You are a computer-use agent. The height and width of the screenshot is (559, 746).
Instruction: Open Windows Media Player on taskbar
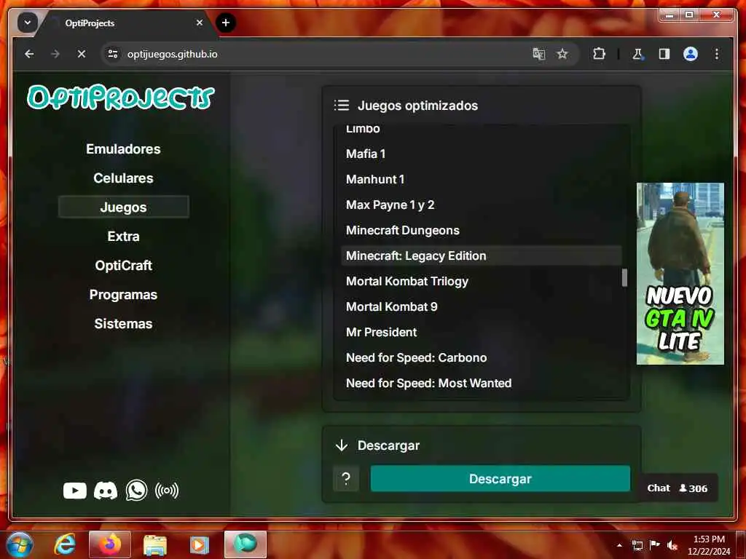click(200, 544)
